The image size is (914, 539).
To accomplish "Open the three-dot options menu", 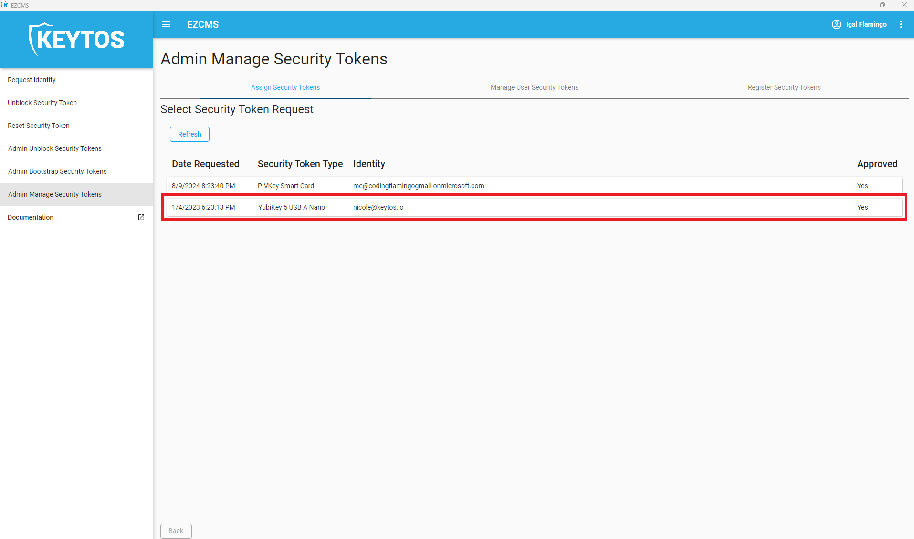I will click(901, 24).
